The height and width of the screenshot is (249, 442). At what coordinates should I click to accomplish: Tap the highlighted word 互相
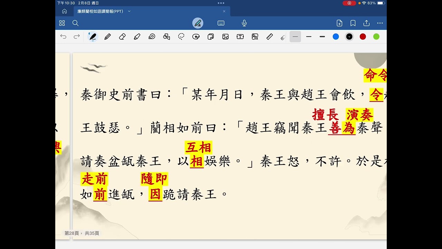click(x=199, y=147)
